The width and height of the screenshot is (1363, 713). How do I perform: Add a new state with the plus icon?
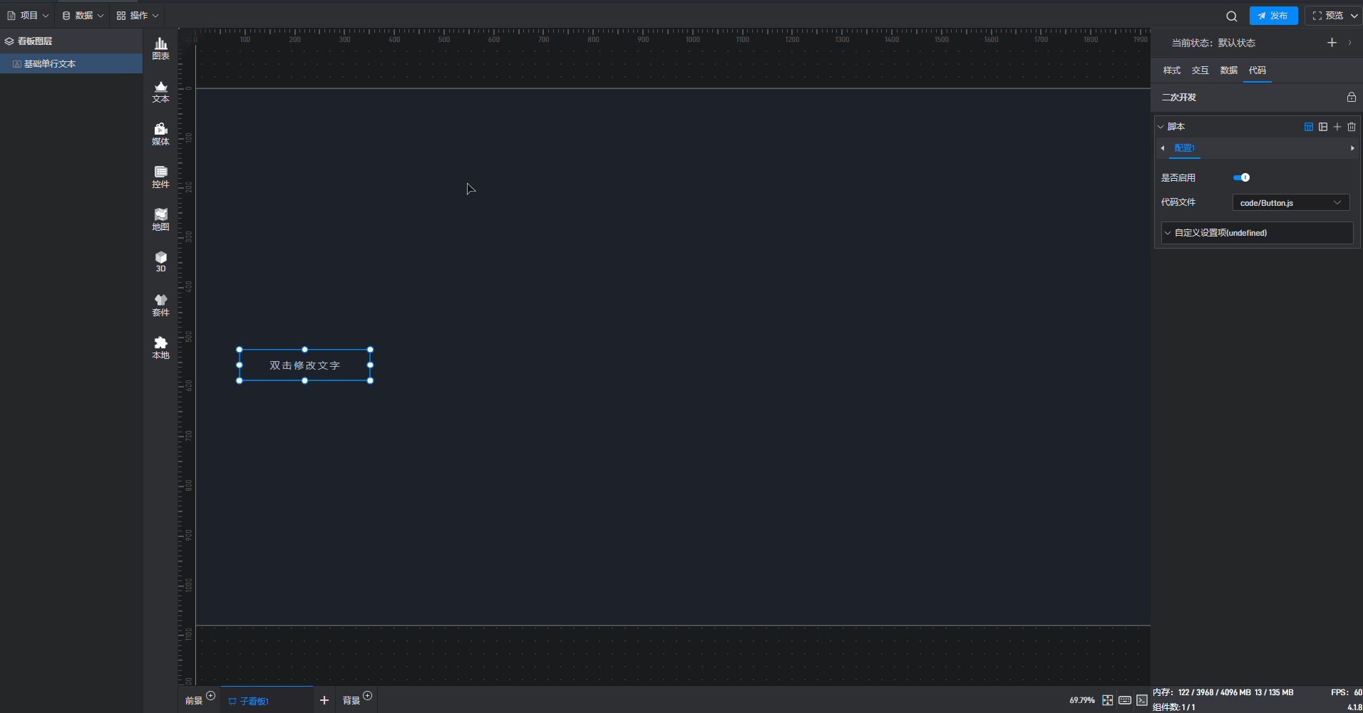(x=1331, y=43)
